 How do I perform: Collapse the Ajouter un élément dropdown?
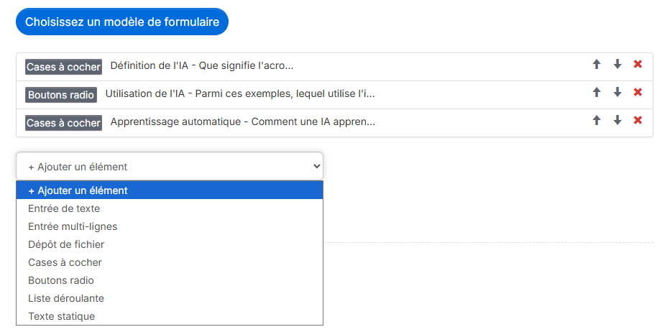pos(170,166)
